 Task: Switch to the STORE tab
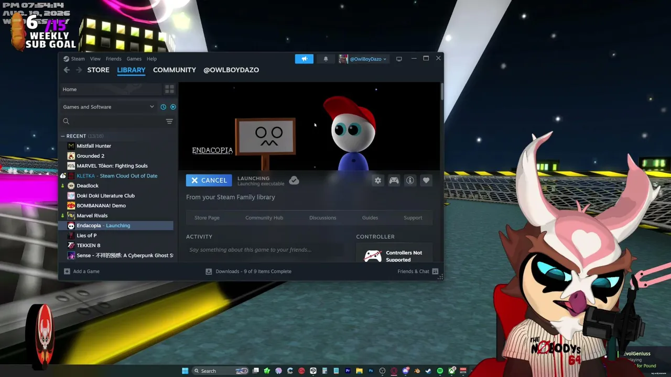[x=98, y=70]
